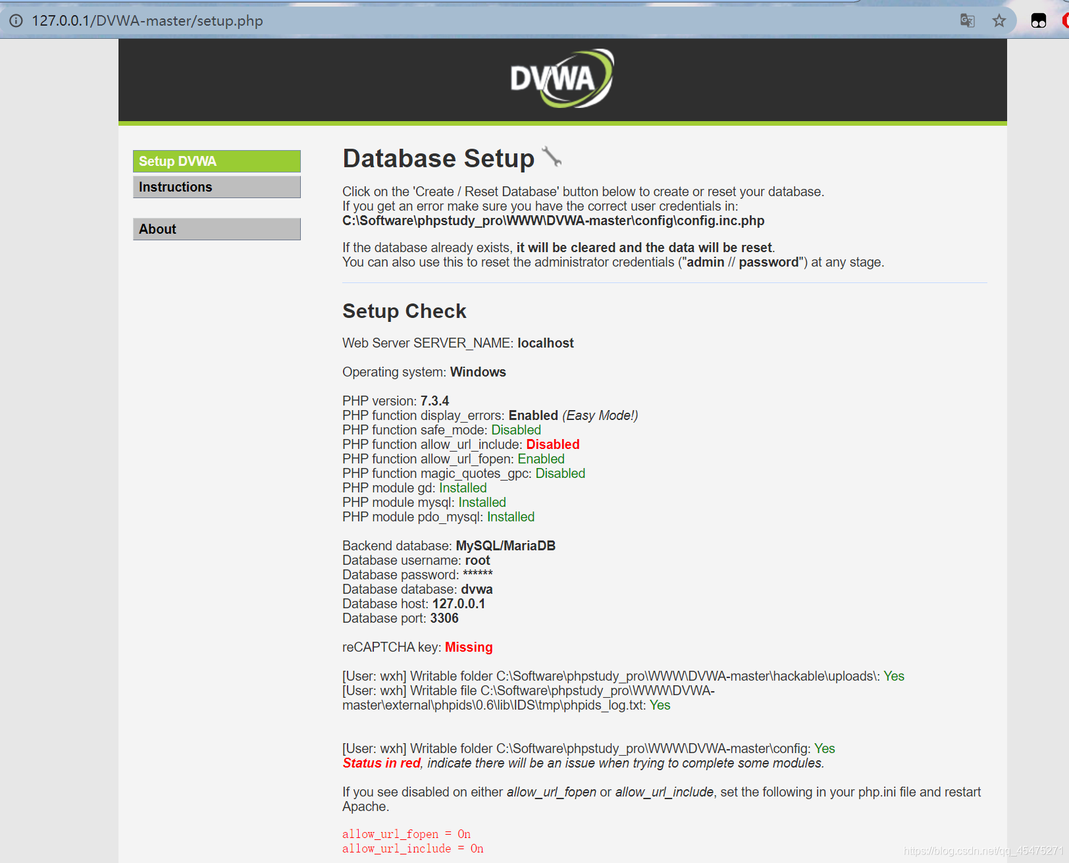
Task: Select the Setup Check heading
Action: (404, 311)
